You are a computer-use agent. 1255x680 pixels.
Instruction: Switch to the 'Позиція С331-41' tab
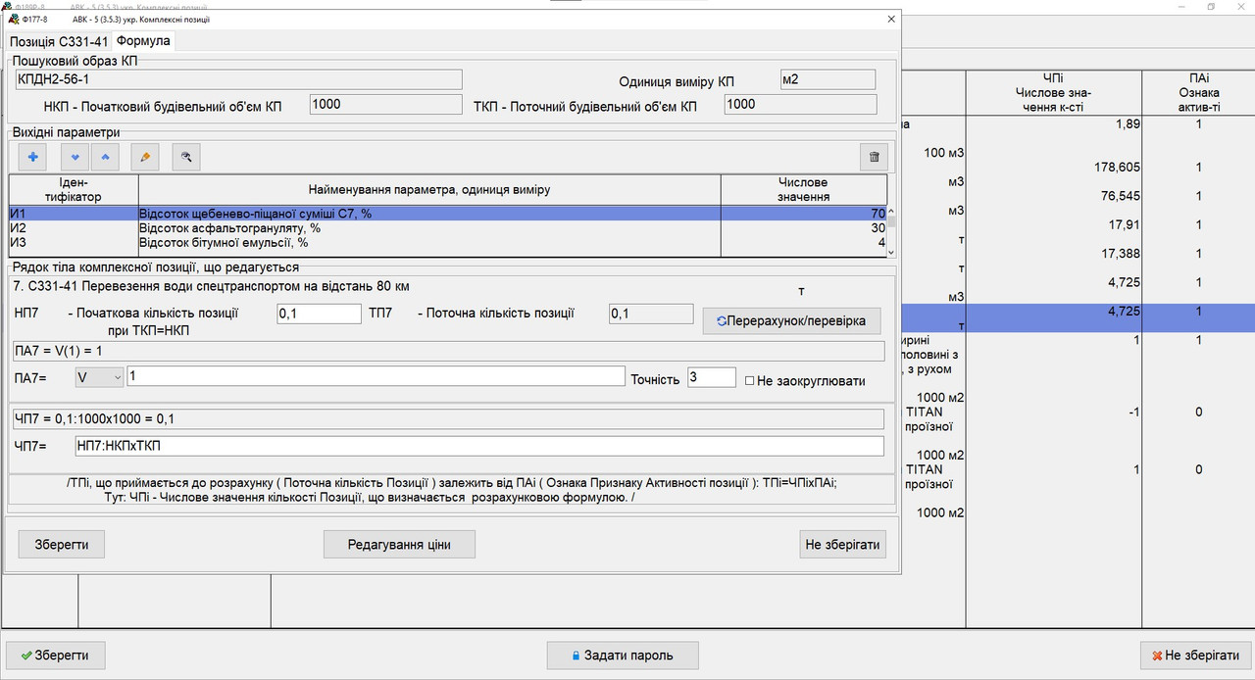pyautogui.click(x=57, y=41)
